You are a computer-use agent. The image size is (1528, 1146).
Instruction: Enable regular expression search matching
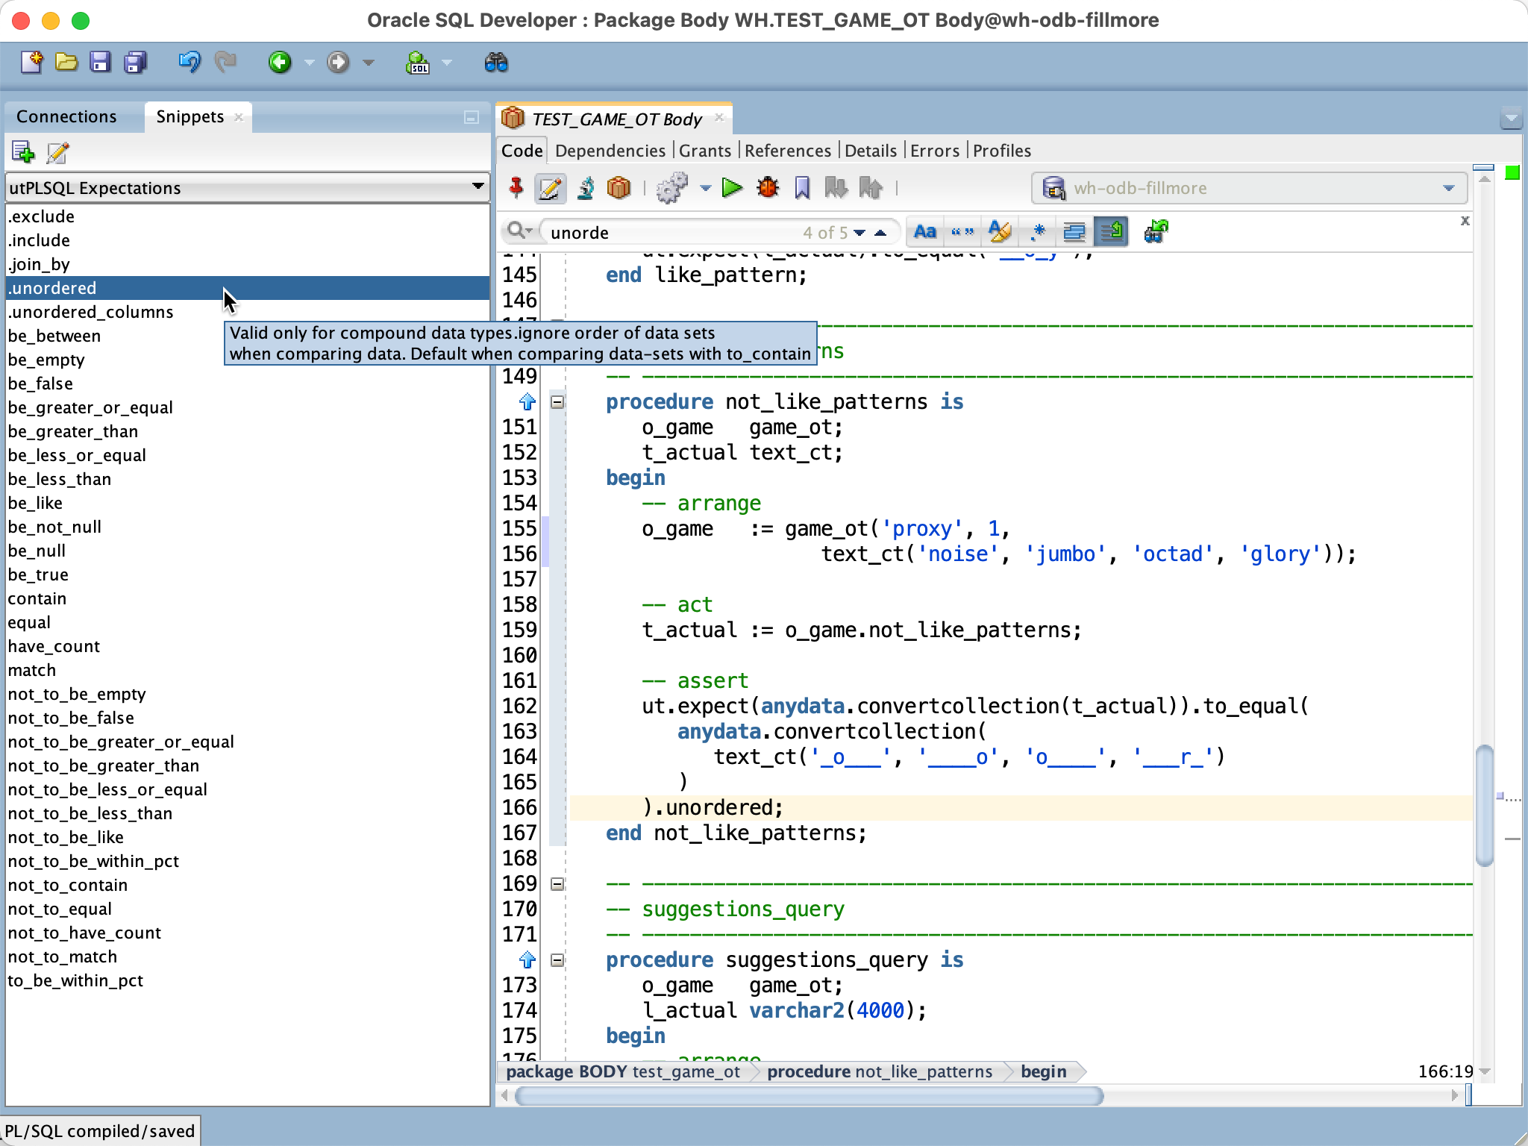click(1037, 231)
